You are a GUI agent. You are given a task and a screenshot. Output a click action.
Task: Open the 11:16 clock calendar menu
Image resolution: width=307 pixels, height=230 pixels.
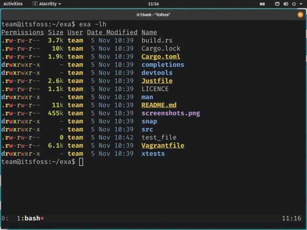(x=153, y=4)
